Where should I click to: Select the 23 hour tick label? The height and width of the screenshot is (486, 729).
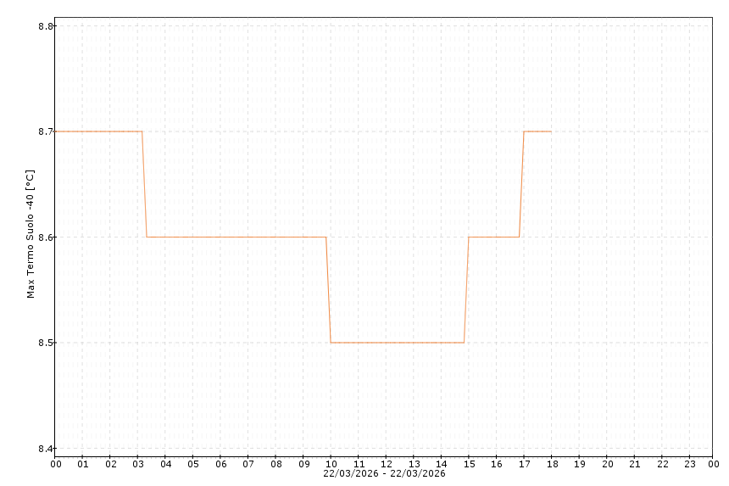pyautogui.click(x=690, y=464)
